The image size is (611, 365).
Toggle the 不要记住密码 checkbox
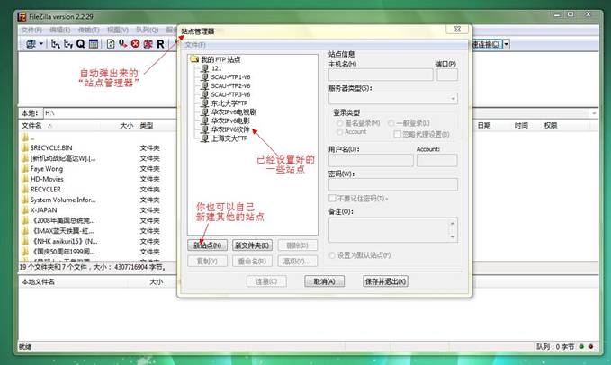[332, 199]
